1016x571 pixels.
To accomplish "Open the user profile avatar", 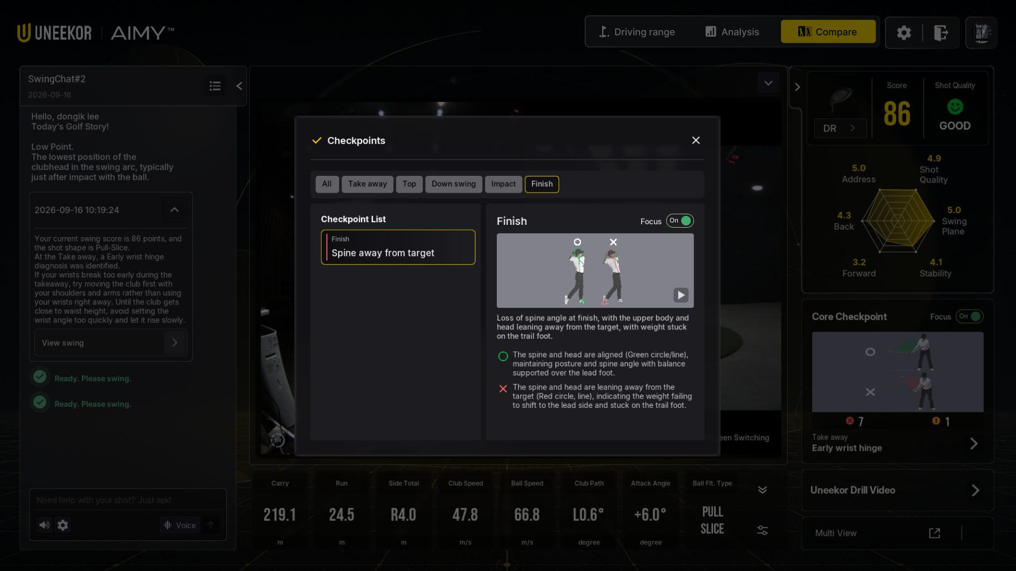I will tap(981, 33).
